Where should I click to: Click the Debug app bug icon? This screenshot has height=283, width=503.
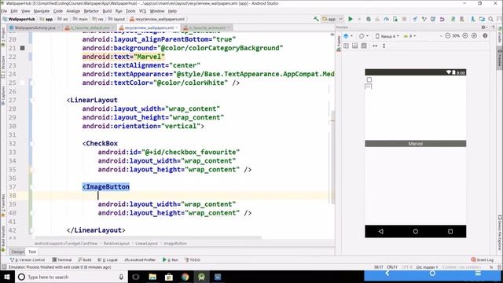pyautogui.click(x=369, y=19)
